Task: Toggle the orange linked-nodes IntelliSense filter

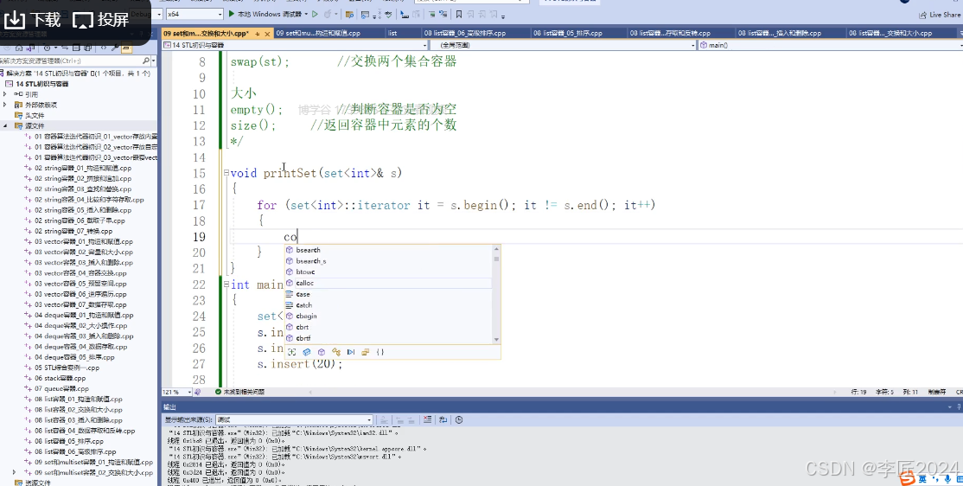Action: [336, 352]
